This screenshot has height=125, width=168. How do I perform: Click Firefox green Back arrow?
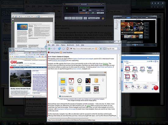pyautogui.click(x=49, y=49)
